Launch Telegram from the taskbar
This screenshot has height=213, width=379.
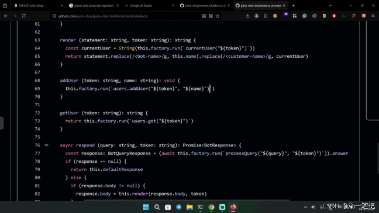pyautogui.click(x=178, y=207)
